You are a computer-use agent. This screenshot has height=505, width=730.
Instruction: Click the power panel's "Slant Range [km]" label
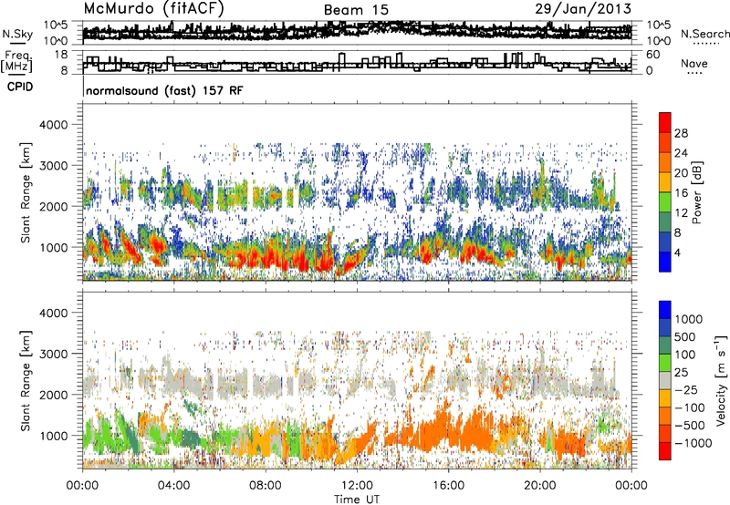[x=26, y=192]
